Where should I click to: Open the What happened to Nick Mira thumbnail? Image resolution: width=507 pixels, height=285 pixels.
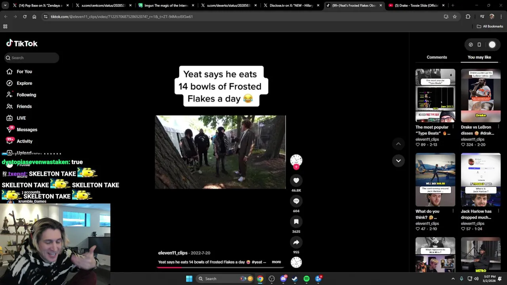(x=435, y=255)
